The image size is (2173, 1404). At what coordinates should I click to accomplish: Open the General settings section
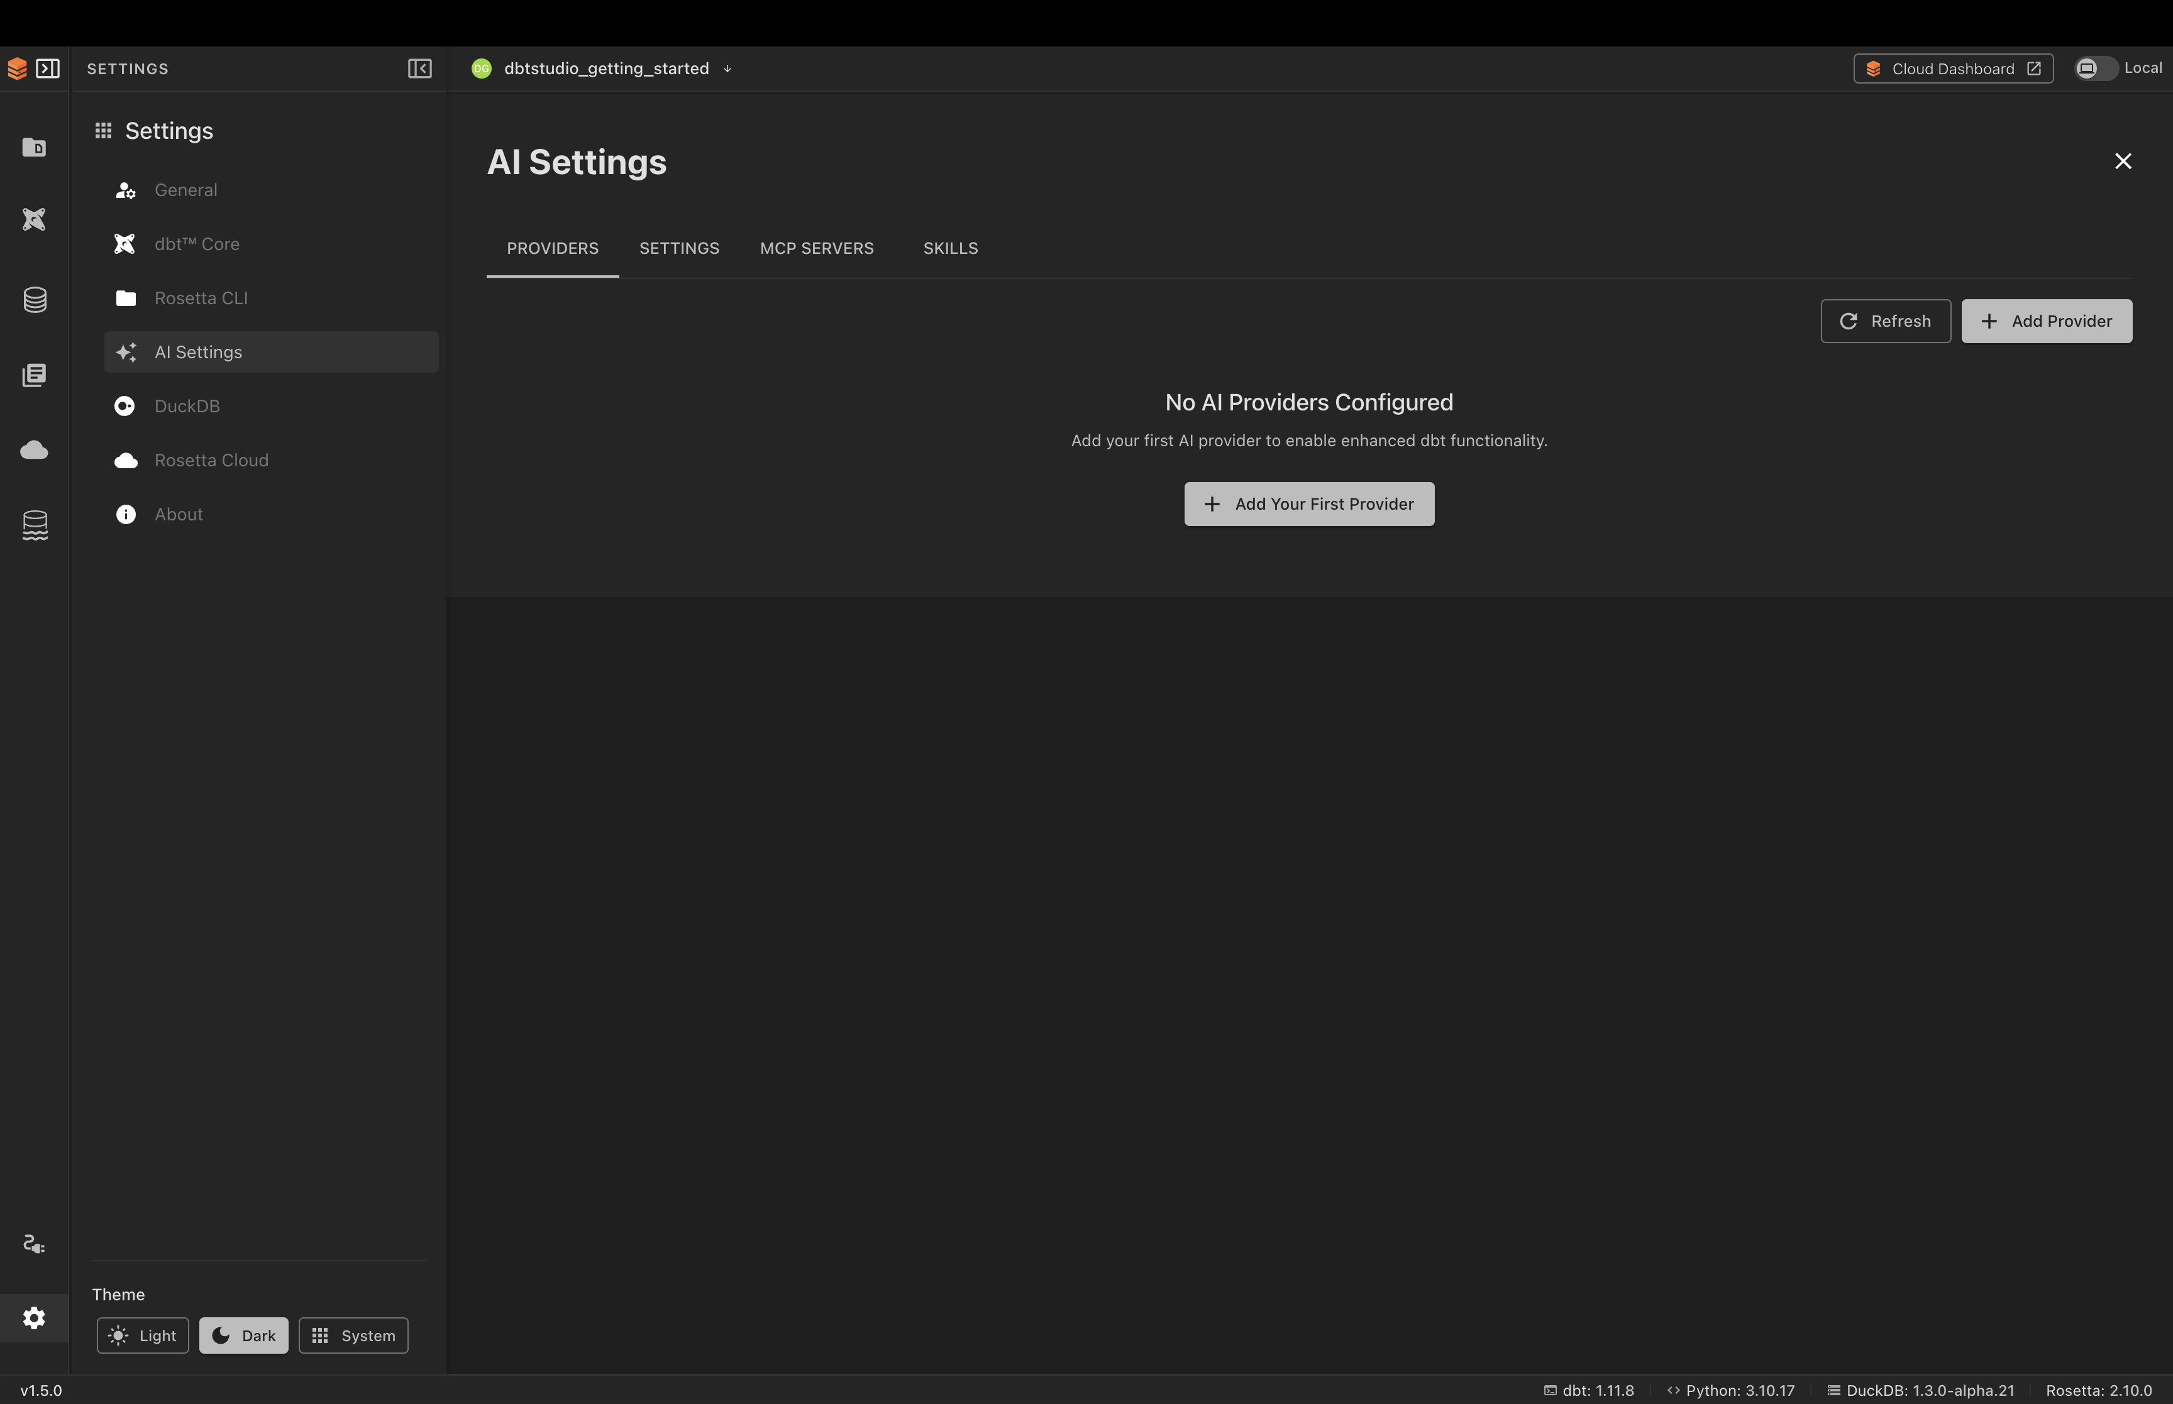pos(271,190)
